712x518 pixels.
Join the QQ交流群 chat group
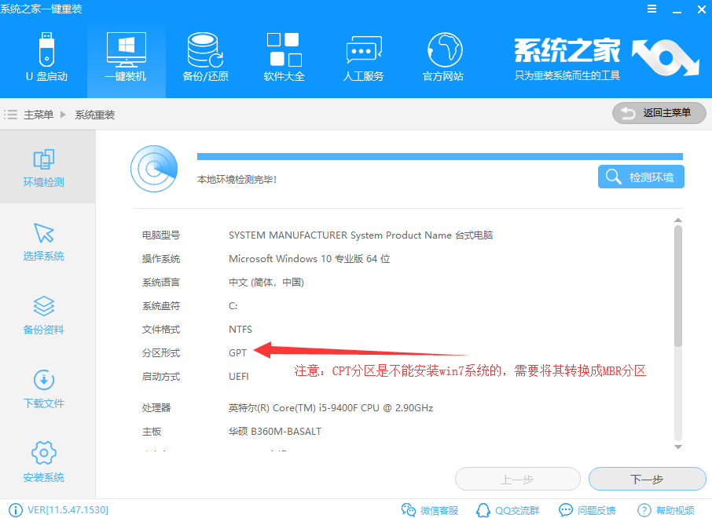coord(508,509)
